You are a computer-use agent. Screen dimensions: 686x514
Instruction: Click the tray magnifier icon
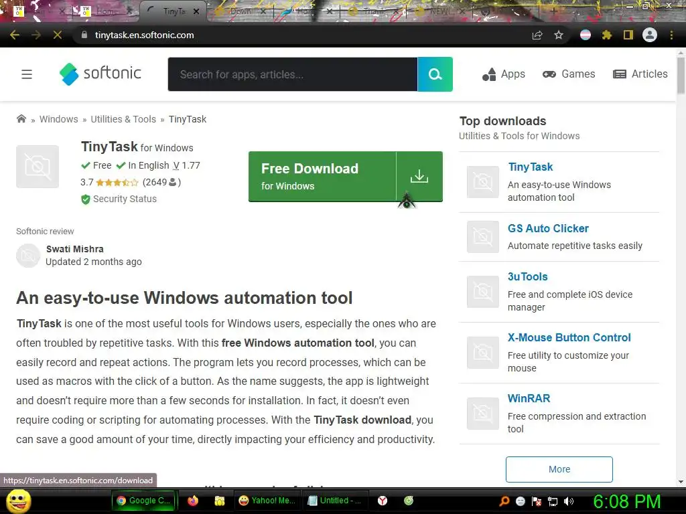[x=504, y=501]
